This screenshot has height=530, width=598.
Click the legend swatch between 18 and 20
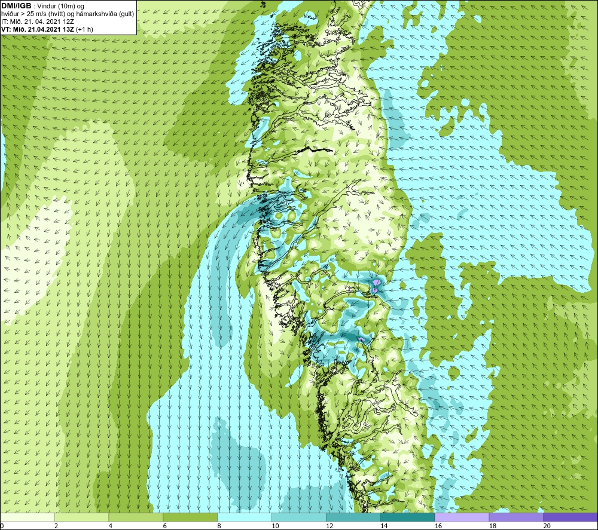(x=516, y=517)
